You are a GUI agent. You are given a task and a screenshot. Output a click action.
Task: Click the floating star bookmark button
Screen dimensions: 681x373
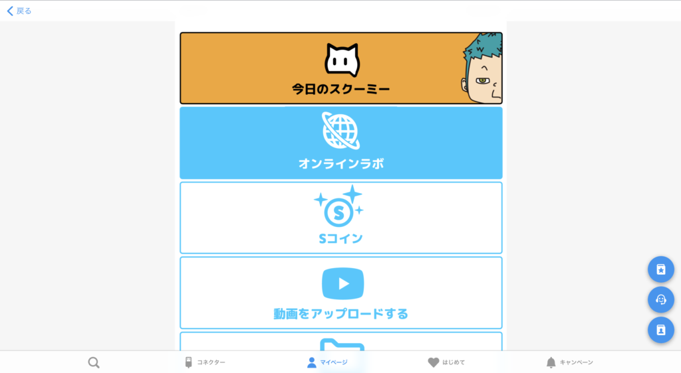click(x=661, y=269)
